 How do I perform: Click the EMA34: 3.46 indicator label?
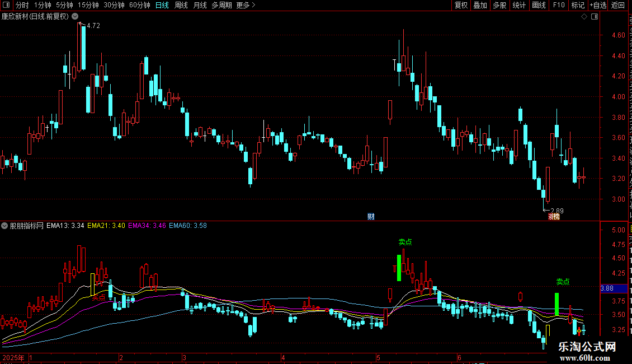pos(147,226)
